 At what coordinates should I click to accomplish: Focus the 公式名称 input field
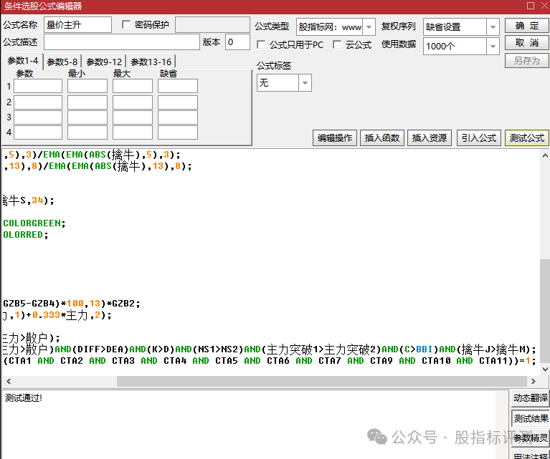click(x=78, y=24)
